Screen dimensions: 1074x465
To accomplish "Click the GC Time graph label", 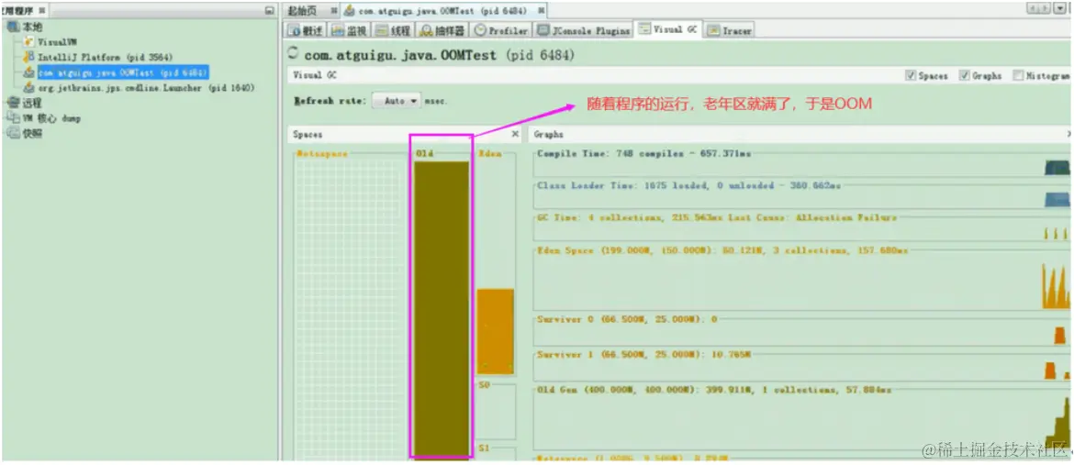I will click(716, 217).
